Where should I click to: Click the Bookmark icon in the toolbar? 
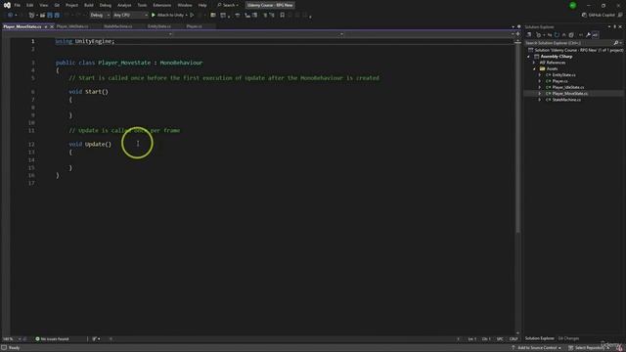point(283,16)
